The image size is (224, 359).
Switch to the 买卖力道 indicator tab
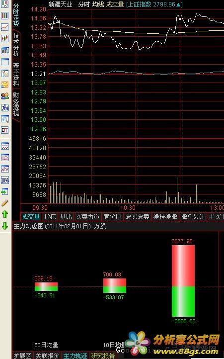tap(87, 217)
